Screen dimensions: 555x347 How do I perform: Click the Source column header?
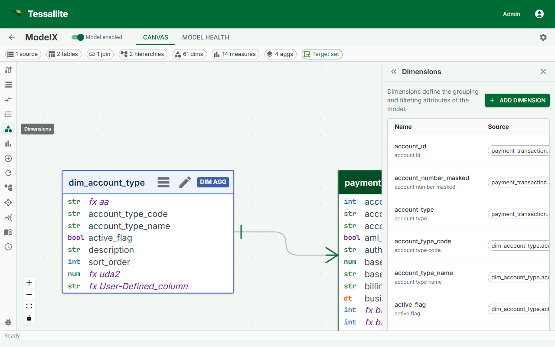[x=498, y=127]
